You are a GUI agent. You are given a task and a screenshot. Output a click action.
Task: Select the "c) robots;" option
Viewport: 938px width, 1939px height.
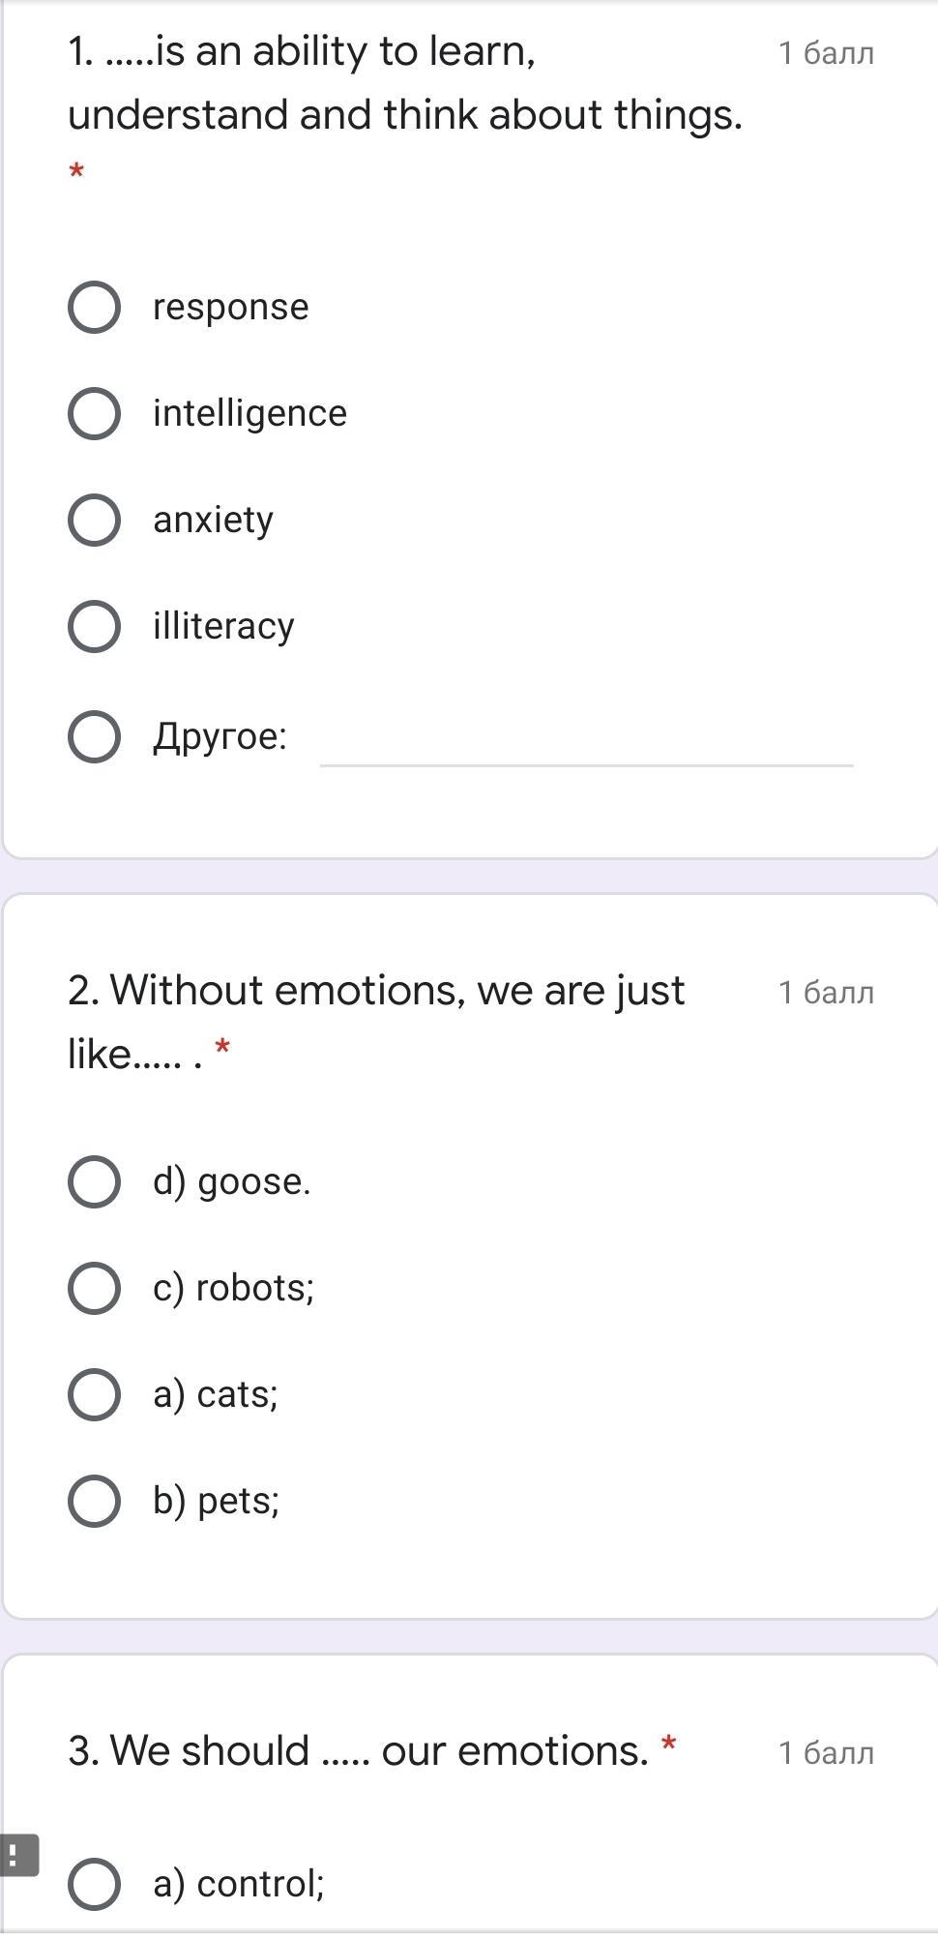[95, 1289]
